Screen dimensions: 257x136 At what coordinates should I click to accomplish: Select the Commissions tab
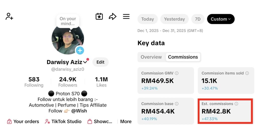pos(183,57)
